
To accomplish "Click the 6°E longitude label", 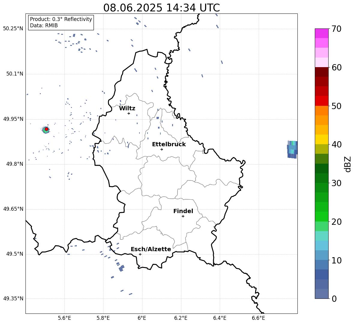I will coord(142,318).
